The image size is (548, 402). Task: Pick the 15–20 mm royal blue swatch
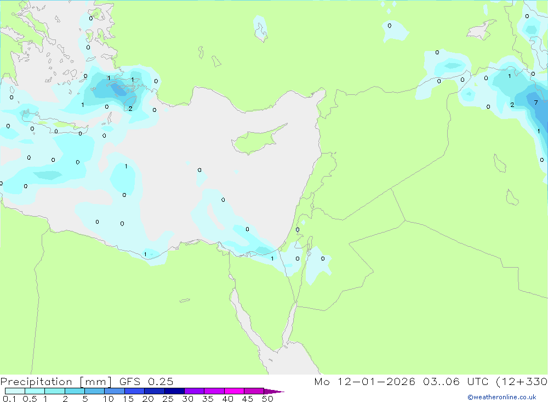135,391
